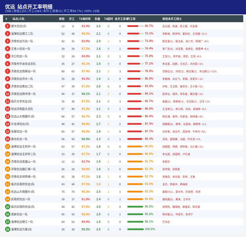Click the summary line starting with 28站
This screenshot has width=246, height=237.
[52, 11]
